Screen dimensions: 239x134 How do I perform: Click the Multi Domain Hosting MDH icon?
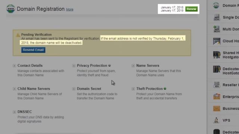pyautogui.click(x=217, y=29)
